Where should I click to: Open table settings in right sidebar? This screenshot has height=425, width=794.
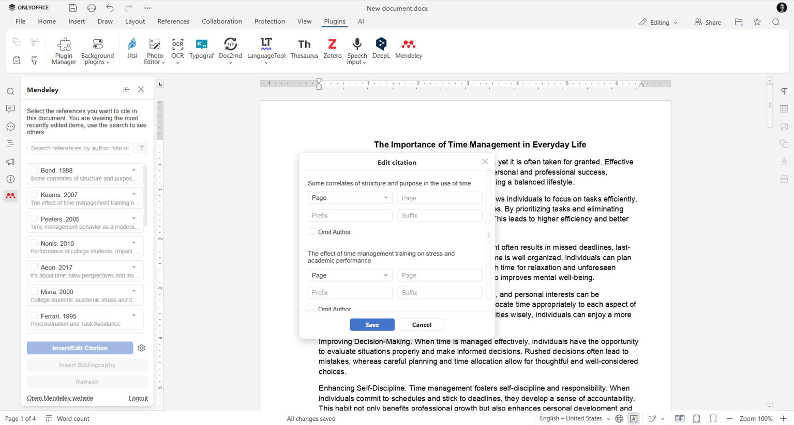(x=784, y=109)
